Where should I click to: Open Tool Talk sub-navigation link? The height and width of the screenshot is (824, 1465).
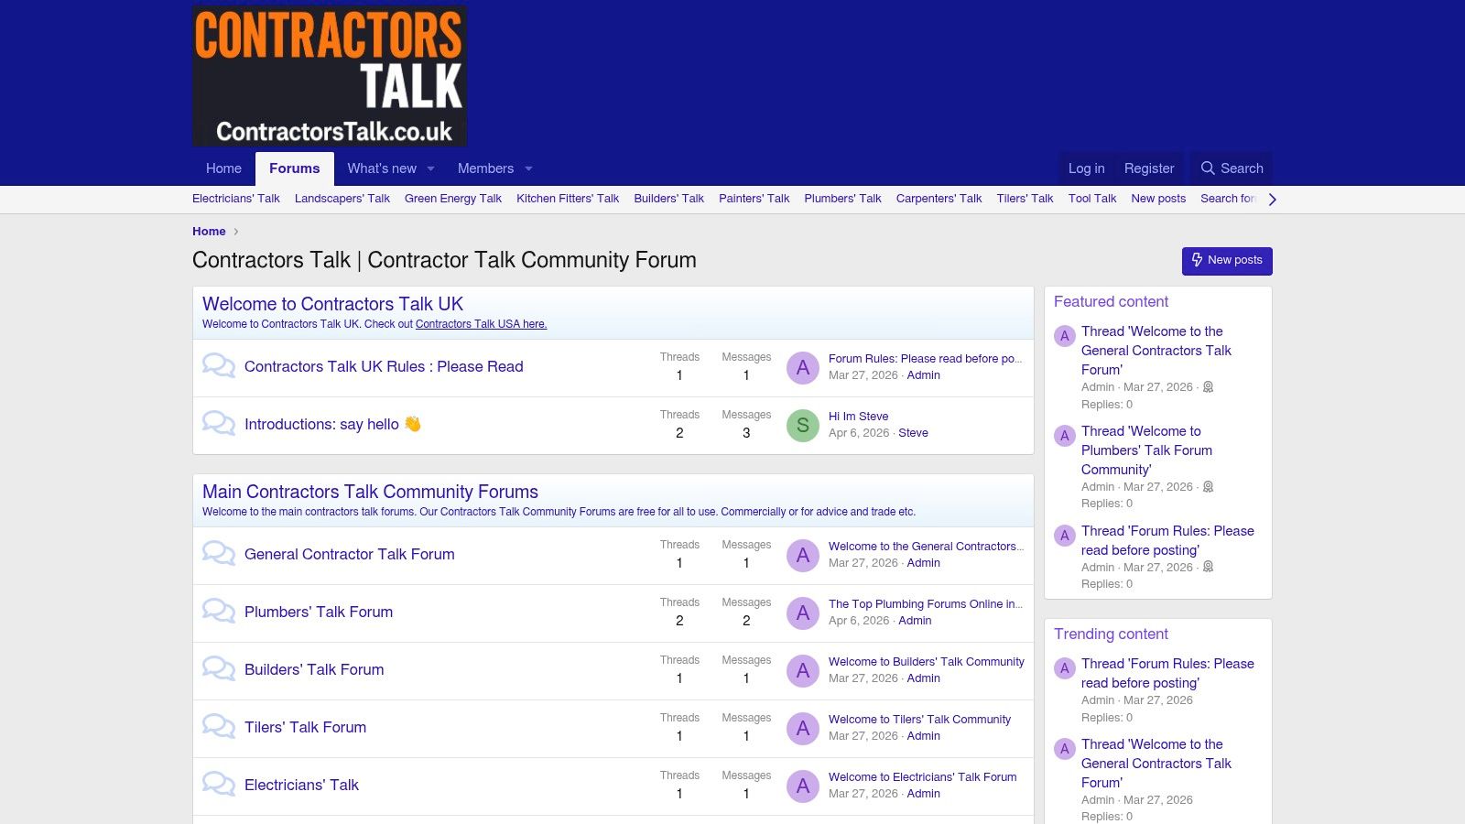click(x=1092, y=199)
